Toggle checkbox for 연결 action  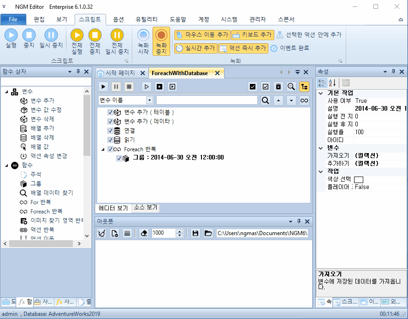(110, 130)
